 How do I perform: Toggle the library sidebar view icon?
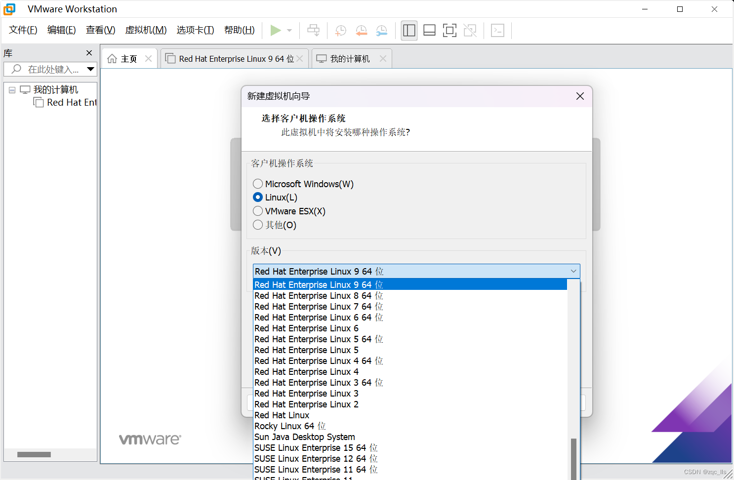409,31
